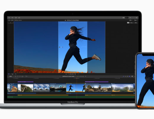Select the first purple title clip
154x119 pixels.
pyautogui.click(x=25, y=82)
